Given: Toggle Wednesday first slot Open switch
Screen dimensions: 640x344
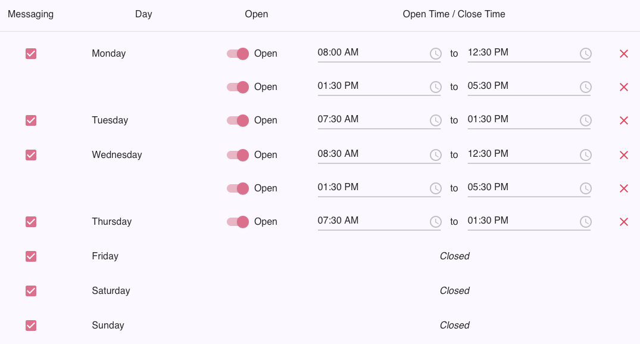Looking at the screenshot, I should (238, 155).
